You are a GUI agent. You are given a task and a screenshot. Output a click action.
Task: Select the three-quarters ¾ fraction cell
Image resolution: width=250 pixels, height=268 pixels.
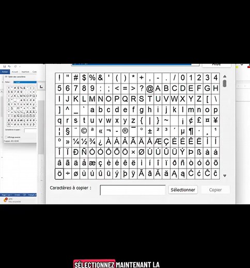click(x=92, y=142)
